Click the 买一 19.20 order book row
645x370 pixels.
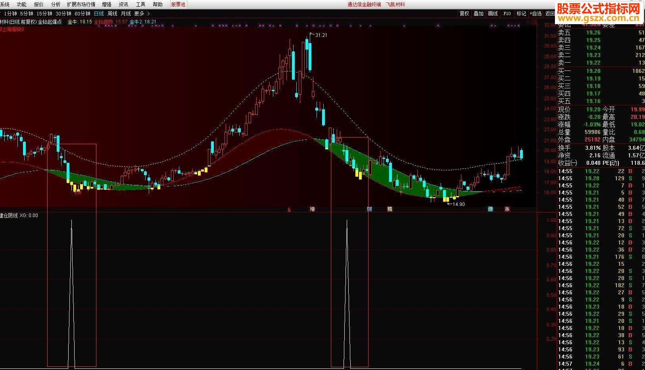pyautogui.click(x=601, y=71)
